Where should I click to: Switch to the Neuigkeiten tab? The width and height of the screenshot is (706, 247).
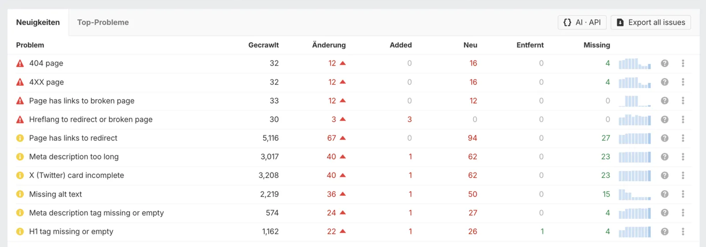[38, 22]
